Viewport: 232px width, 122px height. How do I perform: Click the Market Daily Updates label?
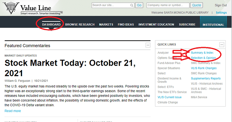tap(21, 56)
